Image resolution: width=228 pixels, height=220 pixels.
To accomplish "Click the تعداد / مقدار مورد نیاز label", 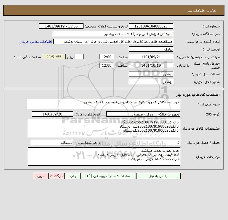I will click(x=203, y=143).
